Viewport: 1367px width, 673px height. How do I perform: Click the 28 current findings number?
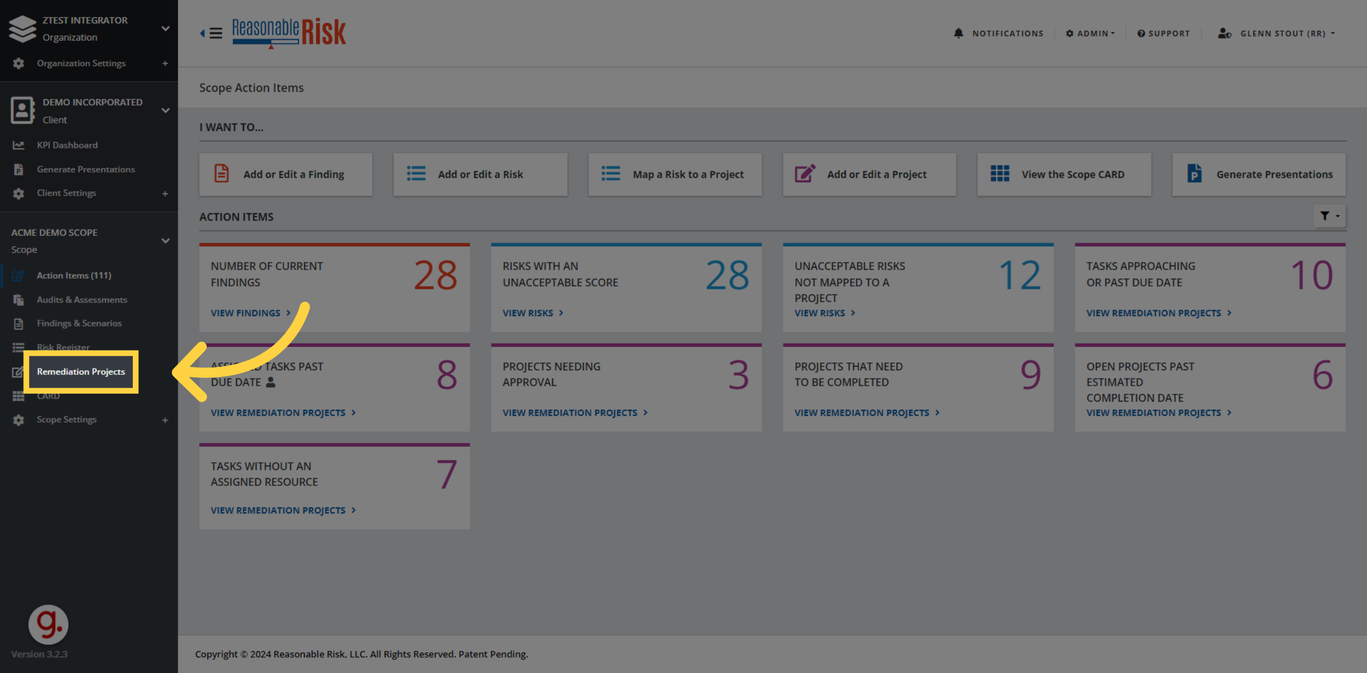pos(436,275)
